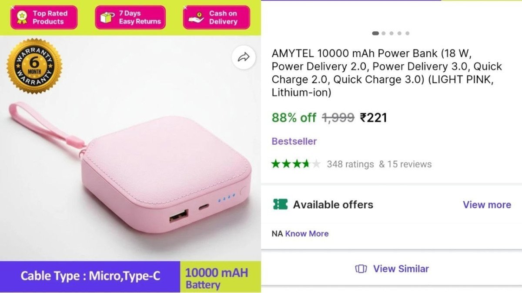Viewport: 522px width, 293px height.
Task: Select the second image carousel dot
Action: pos(383,32)
